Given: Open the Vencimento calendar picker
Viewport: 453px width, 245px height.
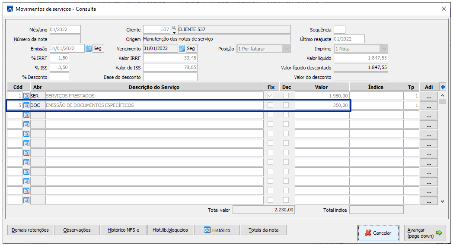Looking at the screenshot, I should pos(182,48).
